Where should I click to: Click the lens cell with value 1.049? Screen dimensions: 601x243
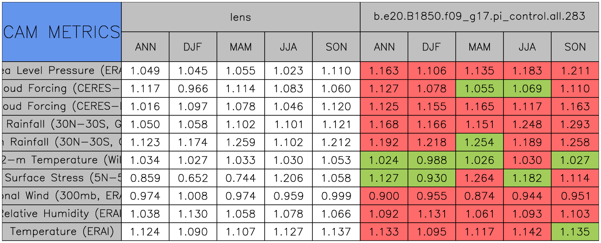pyautogui.click(x=145, y=71)
